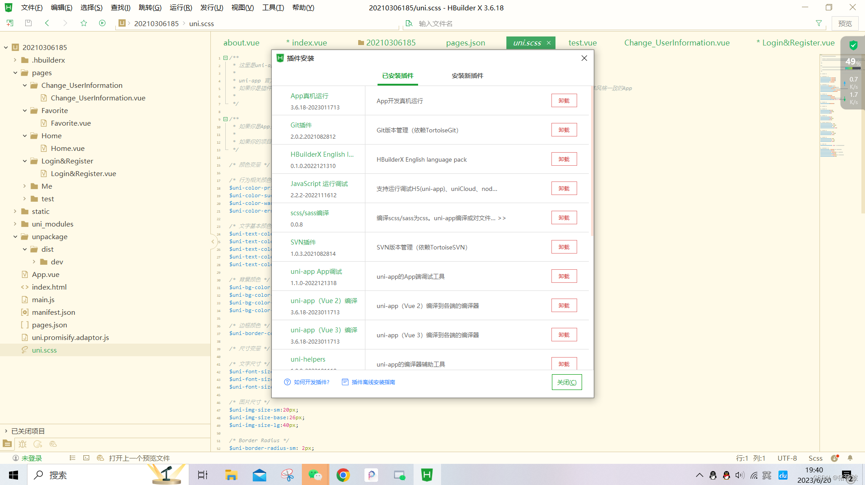
Task: Open File Explorer from the taskbar
Action: point(231,475)
